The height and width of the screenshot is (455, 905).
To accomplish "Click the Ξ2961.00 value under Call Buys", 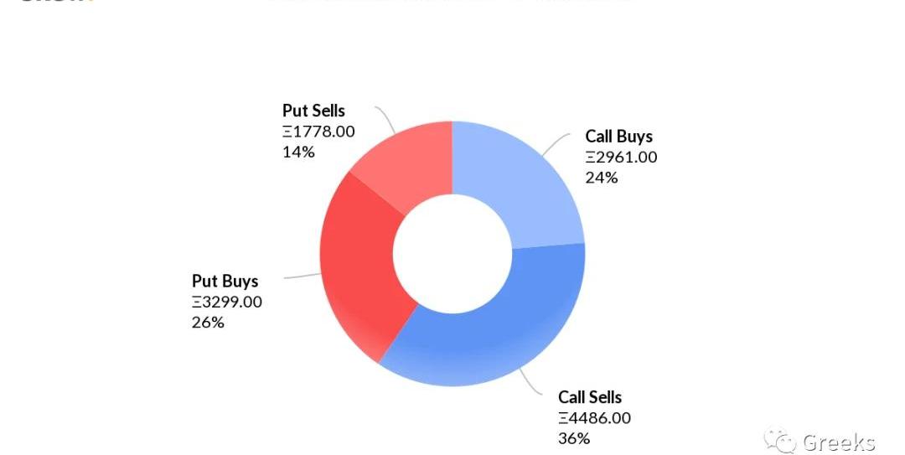I will (x=621, y=158).
